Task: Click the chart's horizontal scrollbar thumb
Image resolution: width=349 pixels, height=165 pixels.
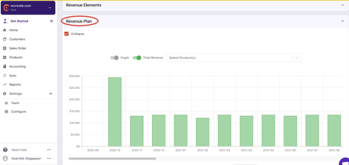Action: 112,158
